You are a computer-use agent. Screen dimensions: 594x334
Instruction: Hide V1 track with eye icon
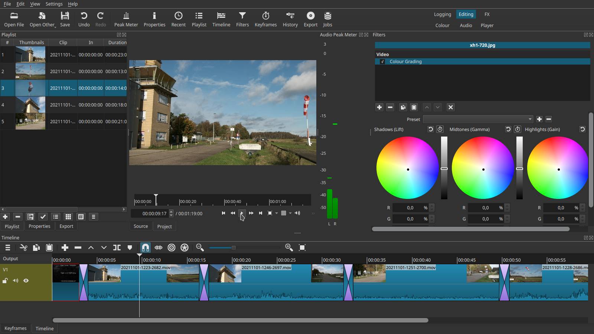click(x=26, y=281)
